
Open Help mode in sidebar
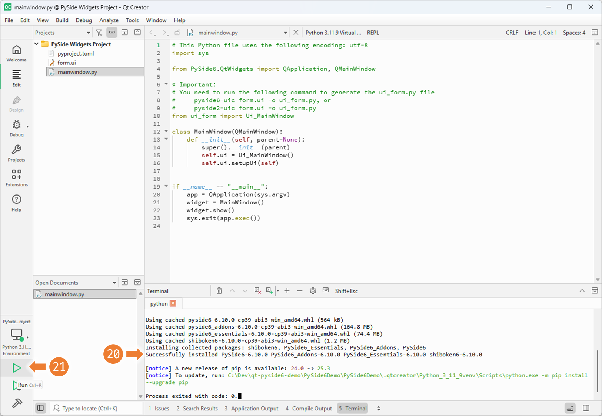(x=16, y=203)
